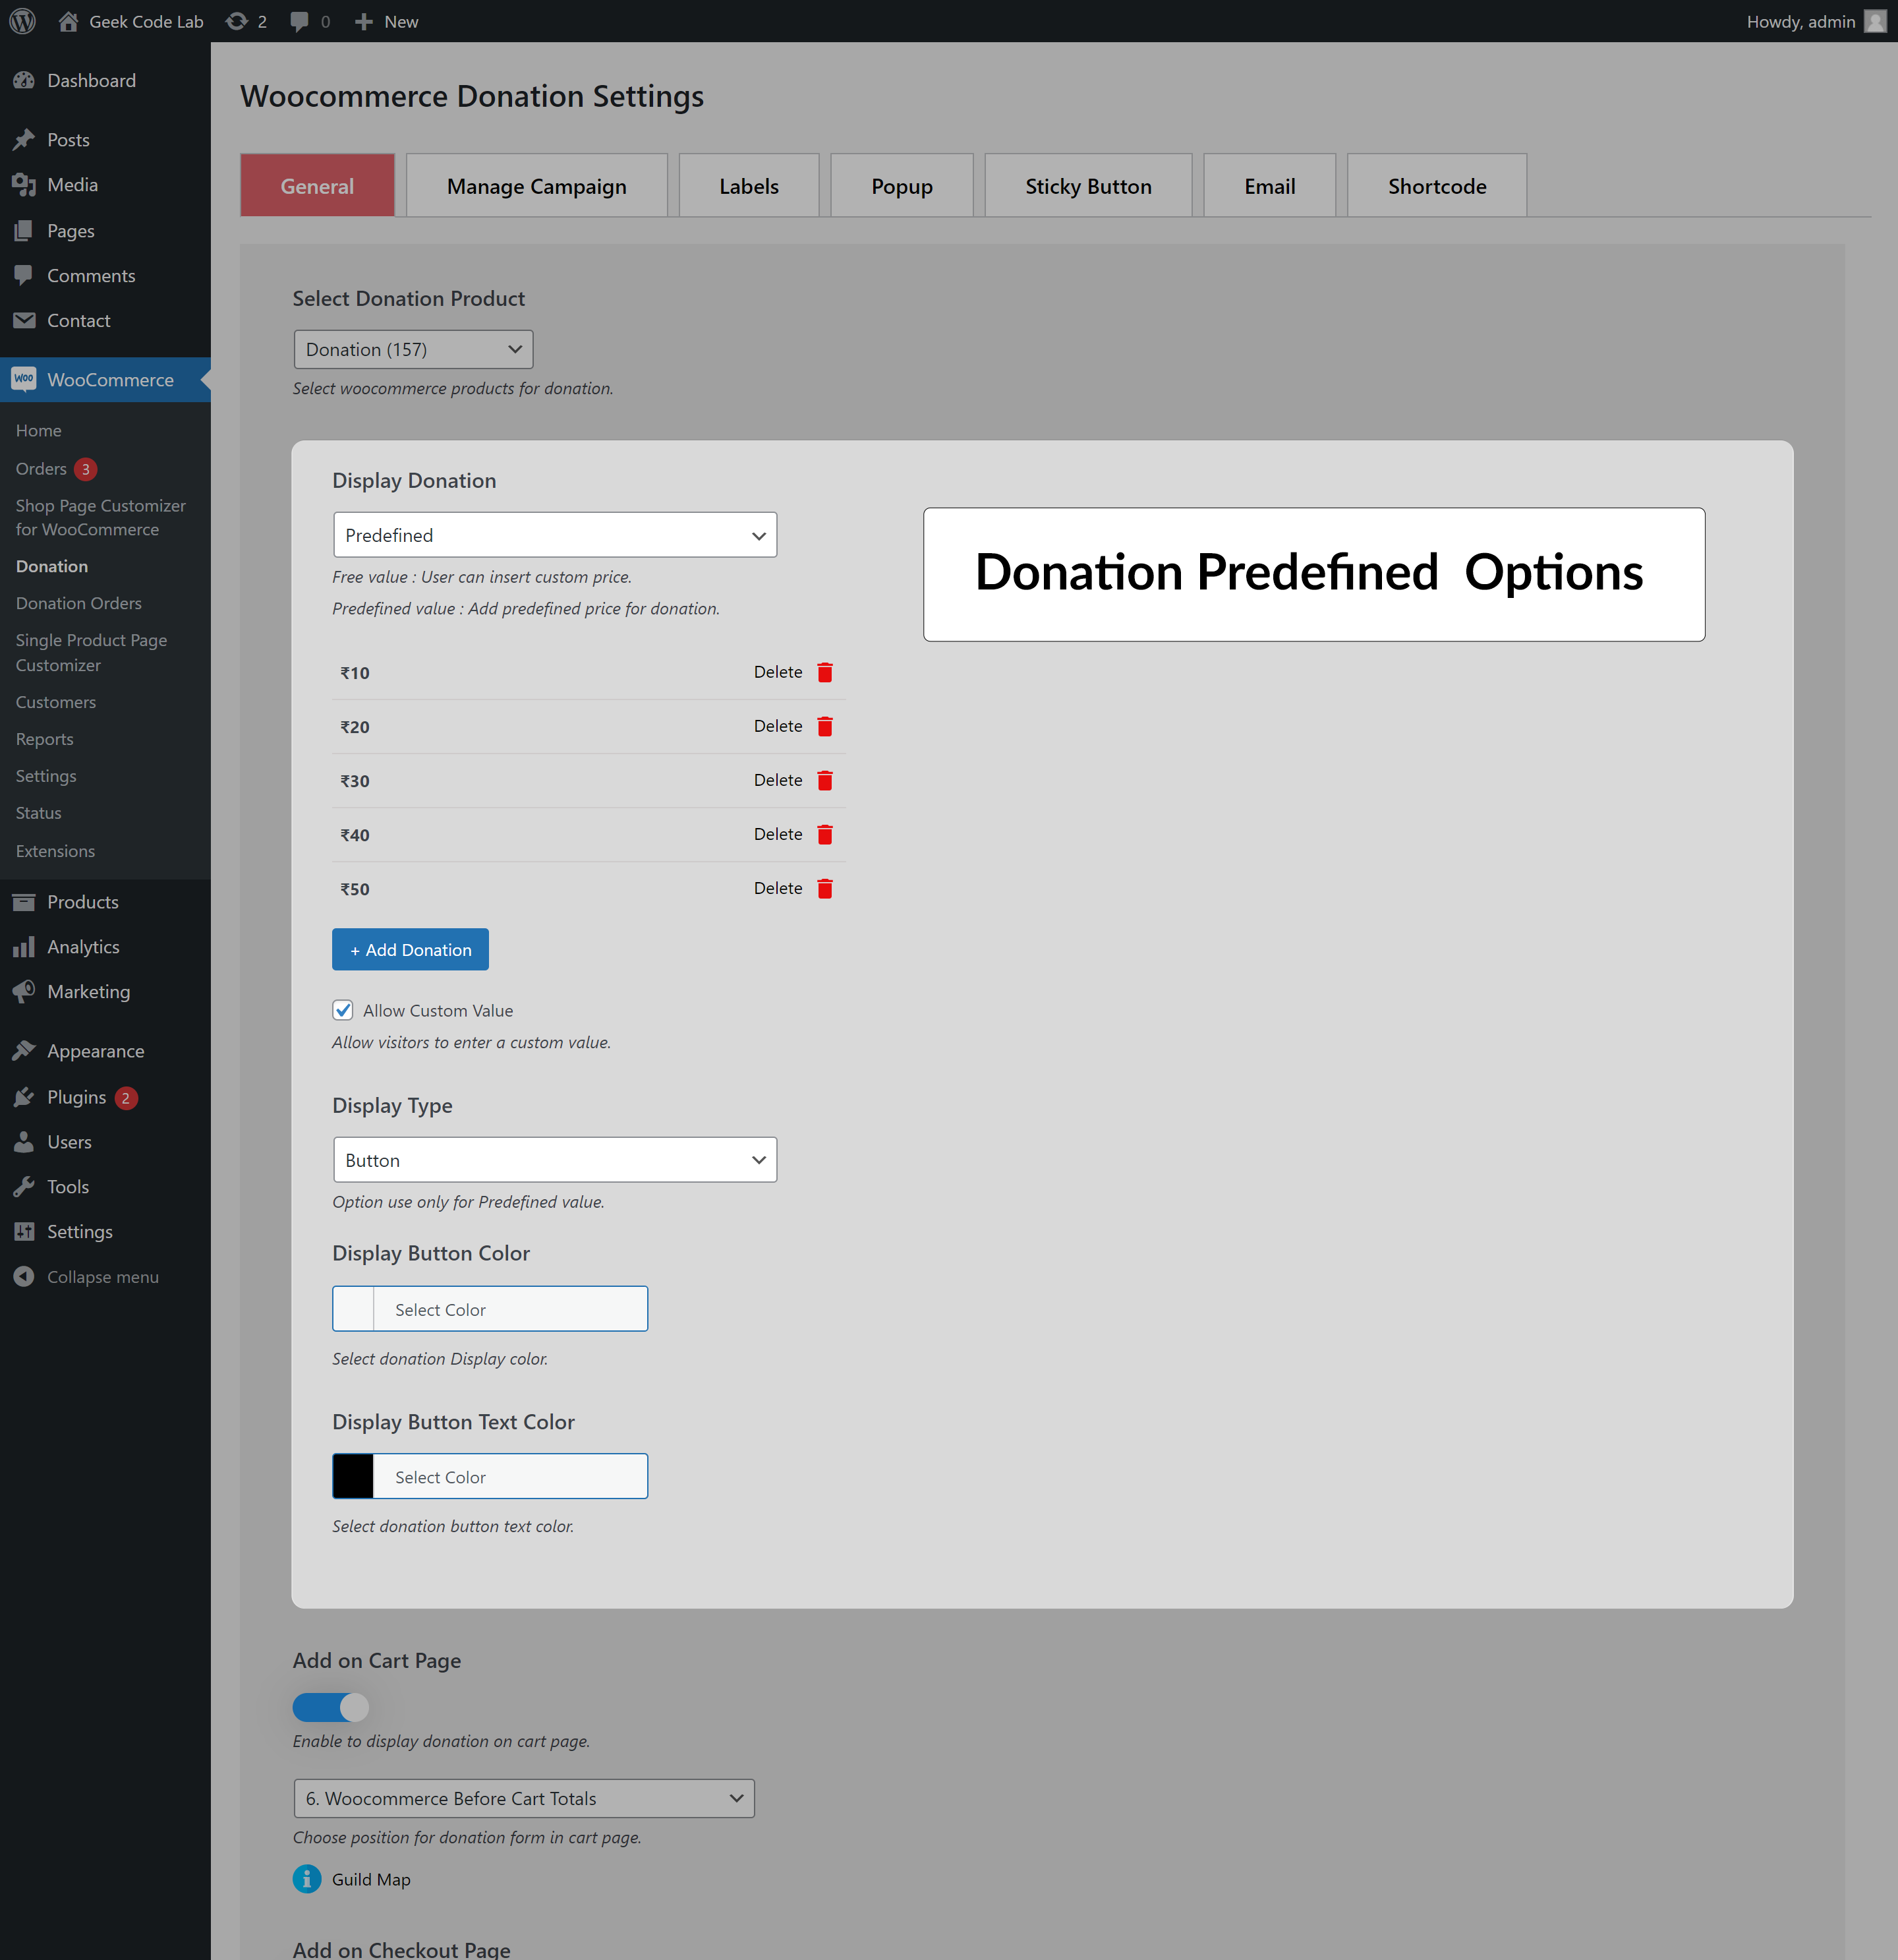Switch to the Manage Campaign tab
The width and height of the screenshot is (1898, 1960).
(x=536, y=185)
